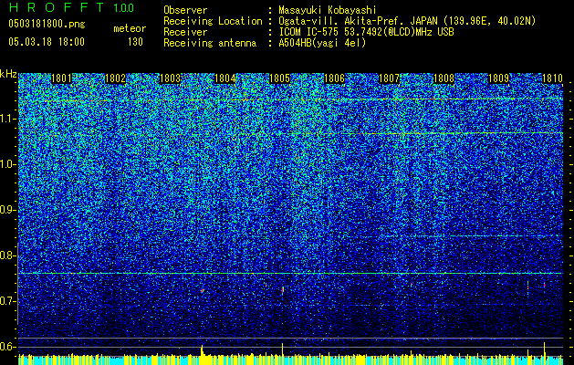Screen dimensions: 574x365
Task: Click the 1.1 frequency axis label
Action: pyautogui.click(x=7, y=119)
